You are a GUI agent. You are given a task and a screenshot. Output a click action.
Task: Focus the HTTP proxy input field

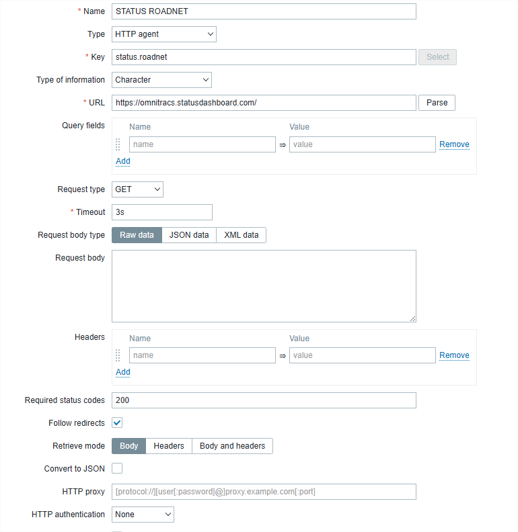pyautogui.click(x=264, y=492)
